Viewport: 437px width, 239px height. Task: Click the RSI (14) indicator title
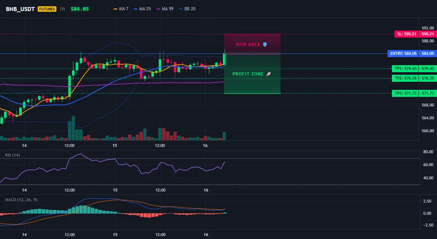point(13,155)
